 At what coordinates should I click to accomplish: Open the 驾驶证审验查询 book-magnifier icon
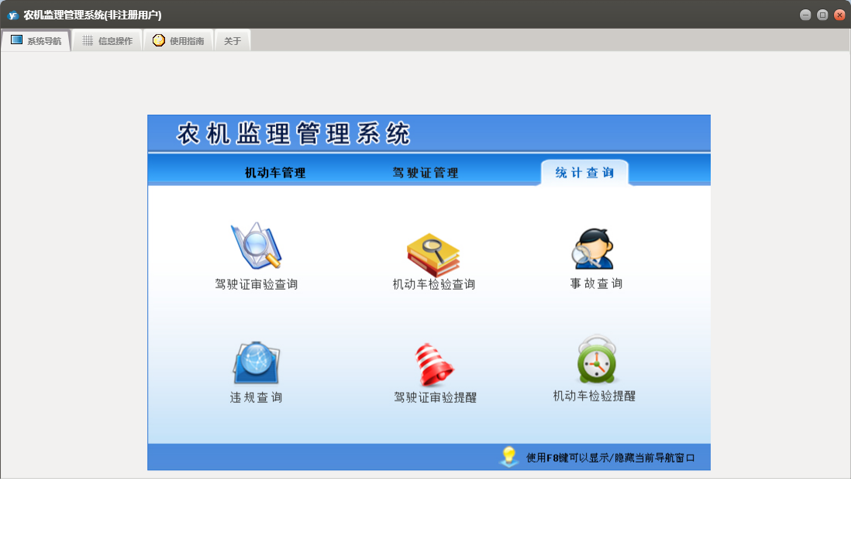coord(257,246)
